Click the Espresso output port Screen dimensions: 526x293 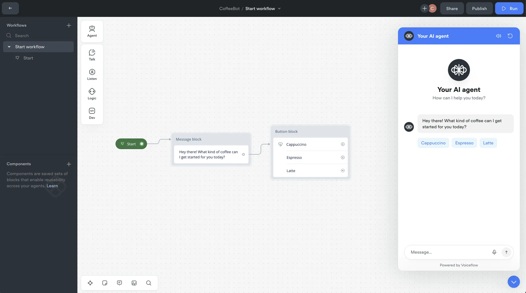[x=342, y=158]
